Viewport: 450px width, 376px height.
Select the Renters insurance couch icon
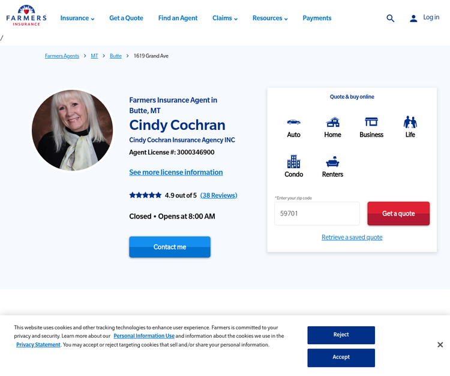click(x=332, y=162)
